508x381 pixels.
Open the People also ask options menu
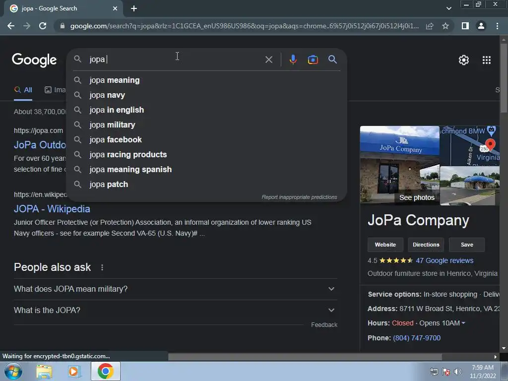tap(102, 267)
